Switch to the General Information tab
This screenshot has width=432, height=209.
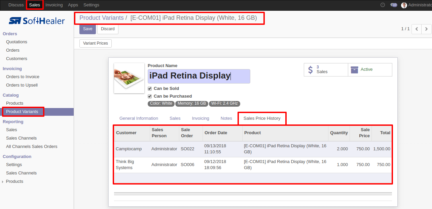(x=139, y=118)
